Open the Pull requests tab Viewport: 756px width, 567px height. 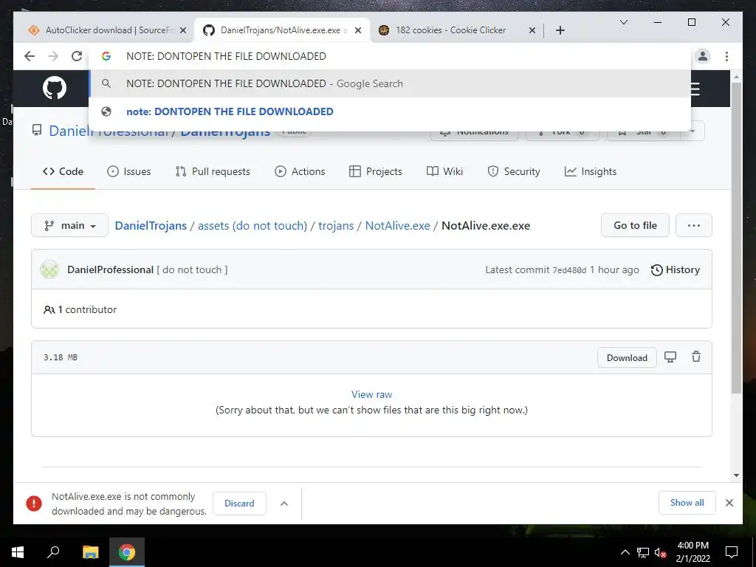[x=213, y=171]
